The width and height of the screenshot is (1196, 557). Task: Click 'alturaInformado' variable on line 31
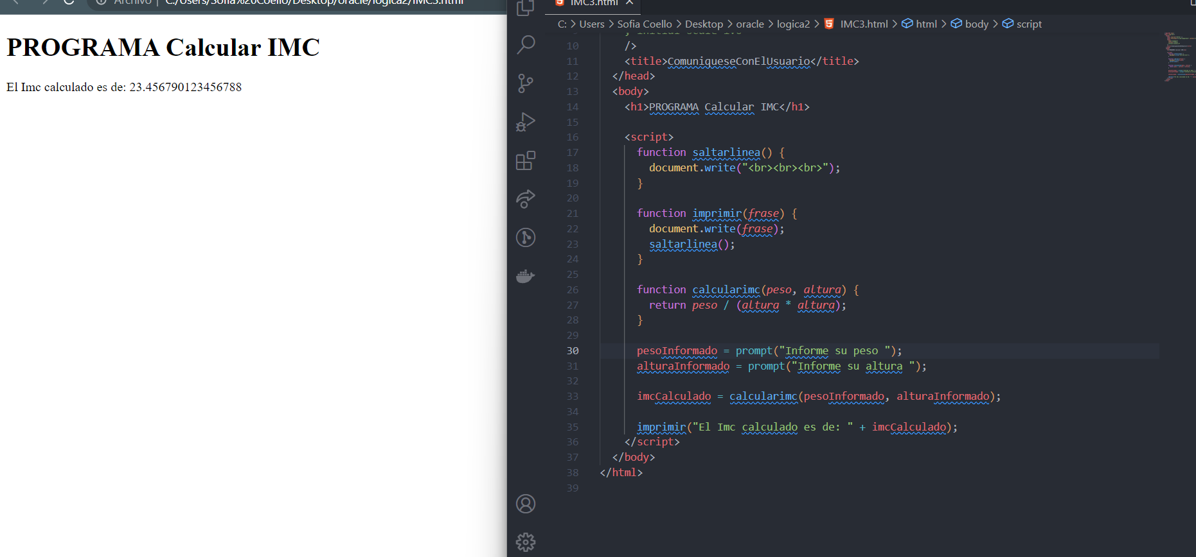[683, 366]
